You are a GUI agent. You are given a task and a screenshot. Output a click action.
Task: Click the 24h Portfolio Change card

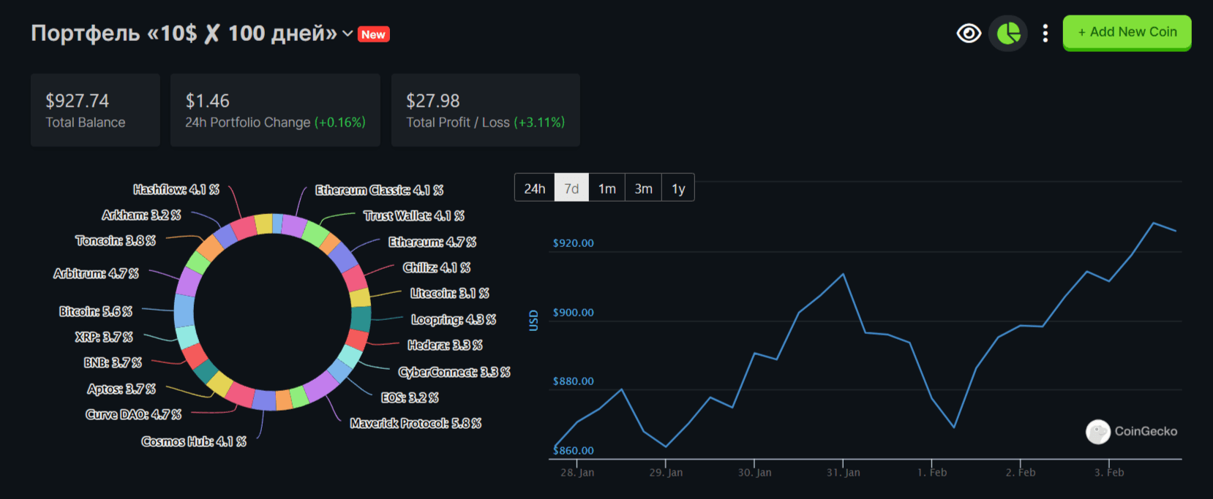(x=275, y=110)
